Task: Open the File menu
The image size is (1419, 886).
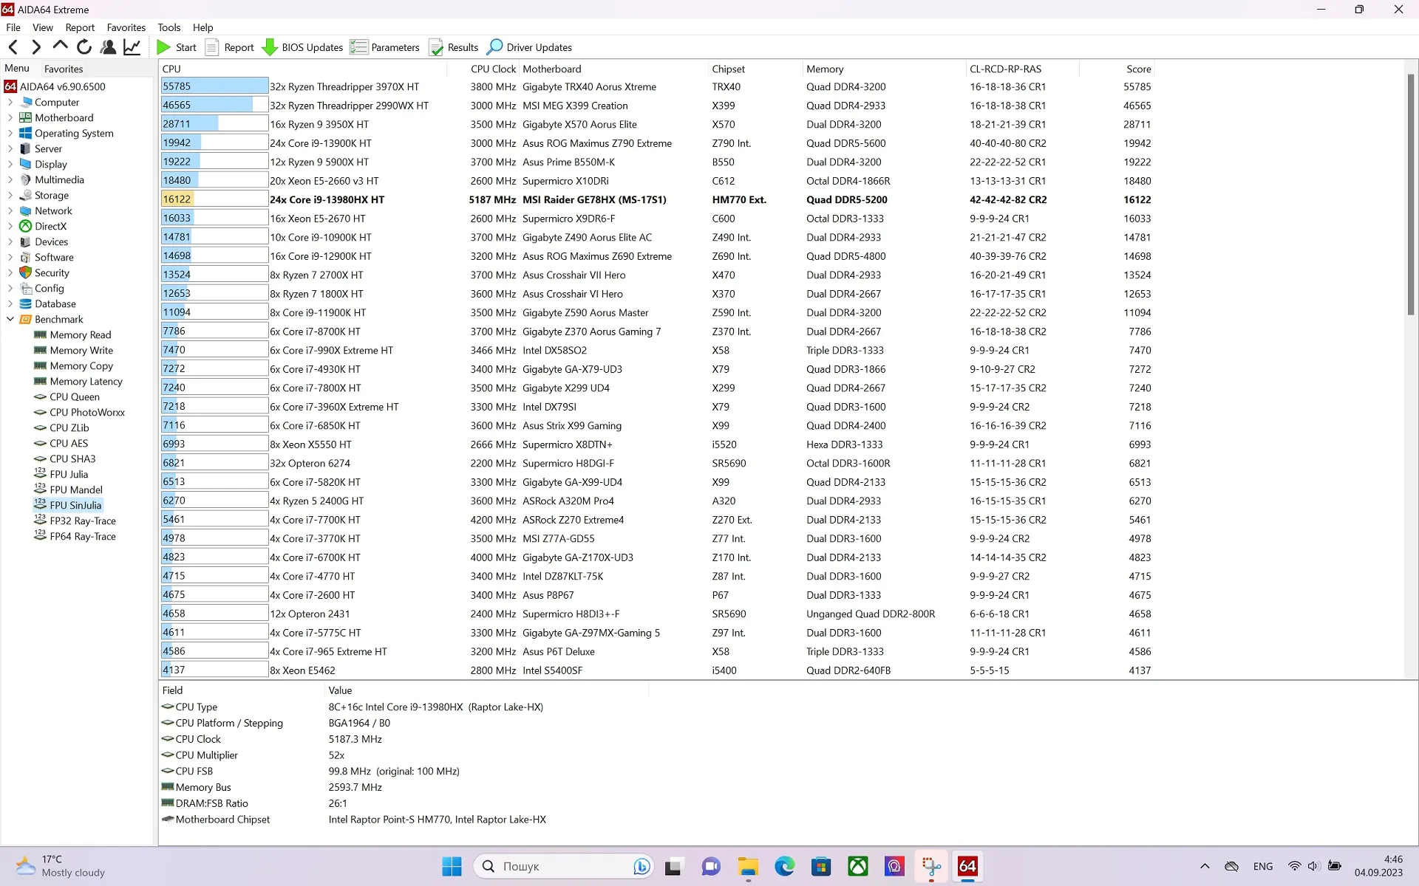Action: coord(13,27)
